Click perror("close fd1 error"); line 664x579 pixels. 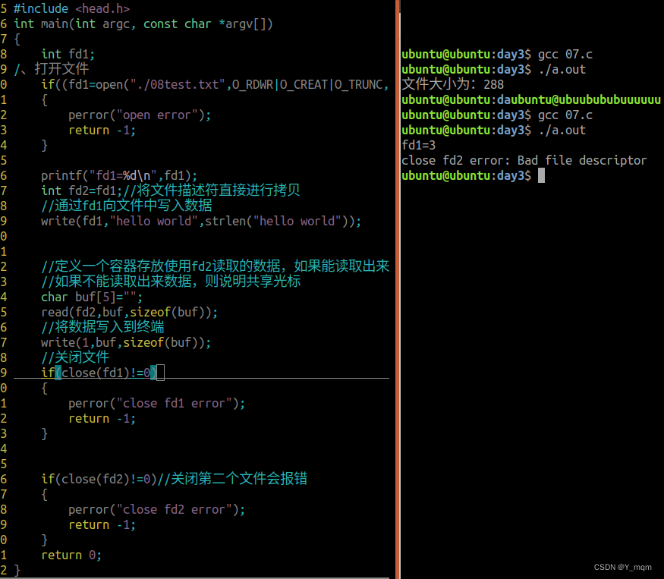point(156,403)
